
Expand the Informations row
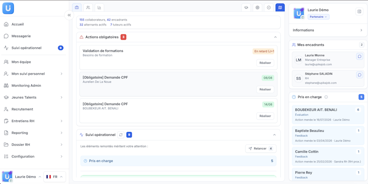(x=328, y=30)
